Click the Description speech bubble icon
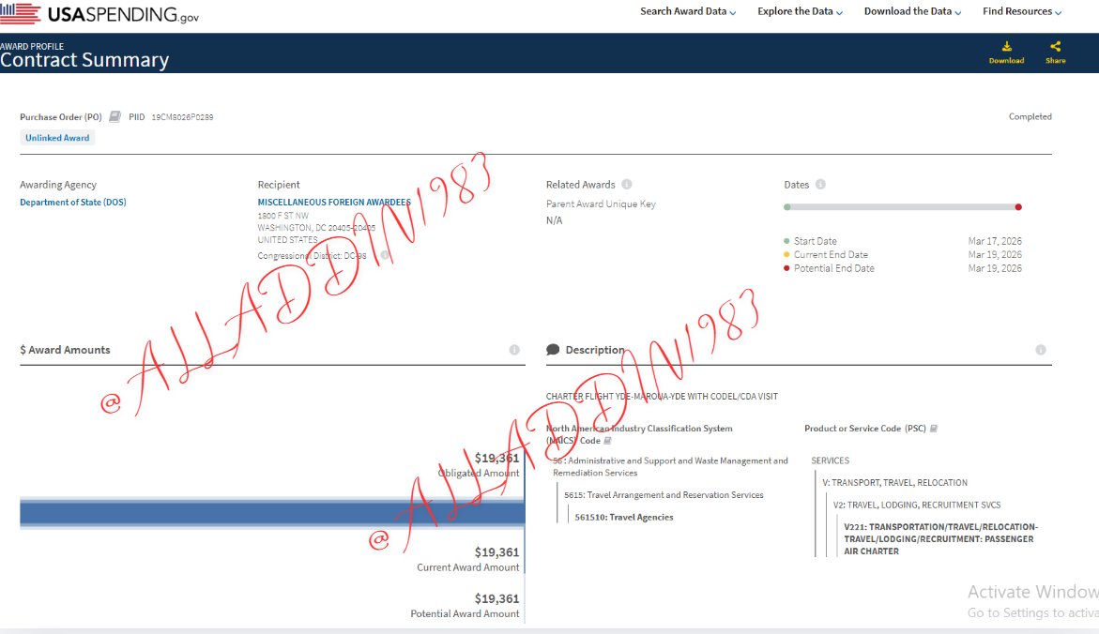Viewport: 1099px width, 634px height. pos(553,350)
